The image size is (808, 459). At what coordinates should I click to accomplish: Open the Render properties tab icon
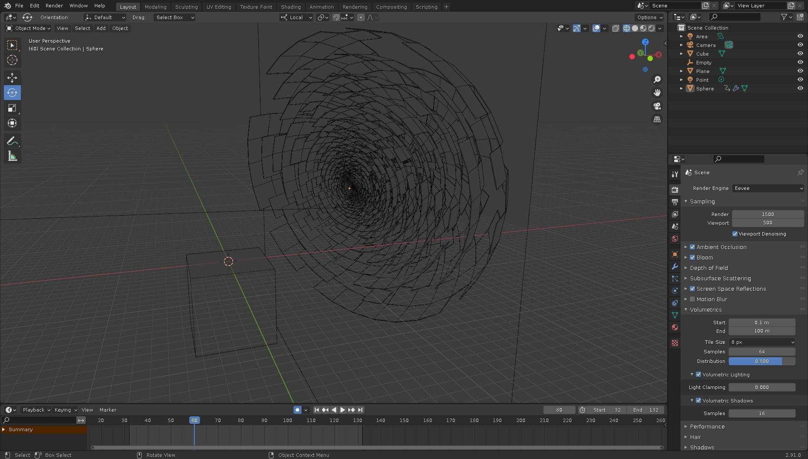(675, 190)
